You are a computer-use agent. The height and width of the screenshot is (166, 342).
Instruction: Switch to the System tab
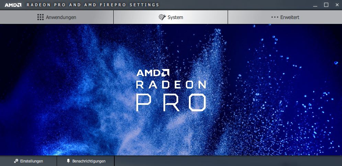pos(171,17)
